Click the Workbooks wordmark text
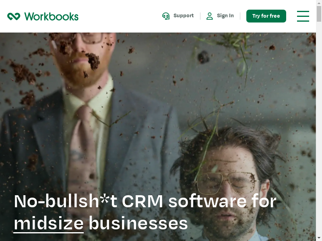Image resolution: width=322 pixels, height=241 pixels. pyautogui.click(x=52, y=16)
